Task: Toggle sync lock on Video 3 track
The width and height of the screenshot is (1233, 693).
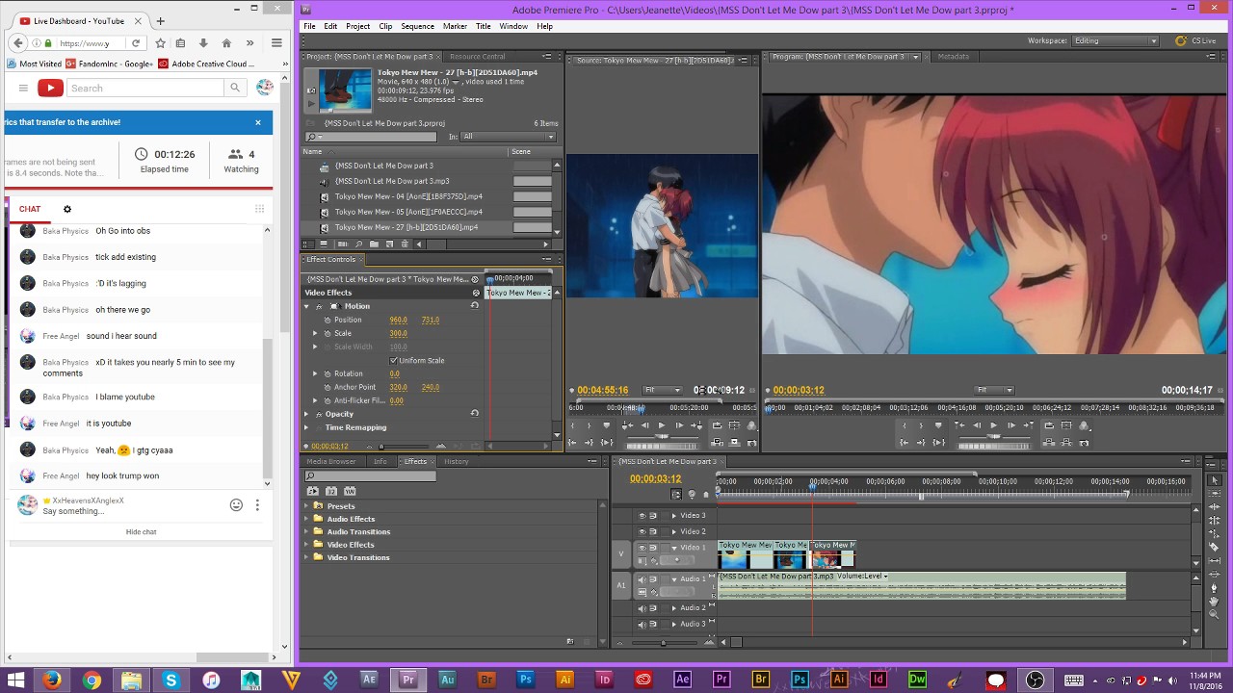Action: pos(653,515)
